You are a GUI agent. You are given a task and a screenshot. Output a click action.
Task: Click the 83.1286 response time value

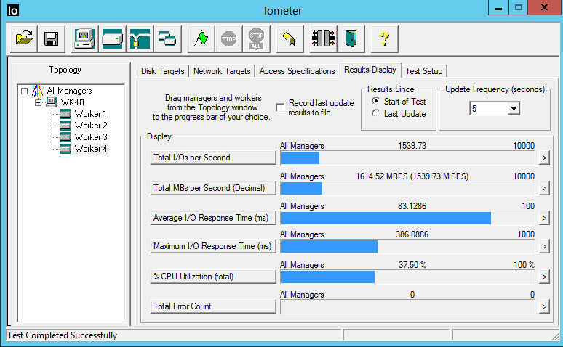coord(412,206)
